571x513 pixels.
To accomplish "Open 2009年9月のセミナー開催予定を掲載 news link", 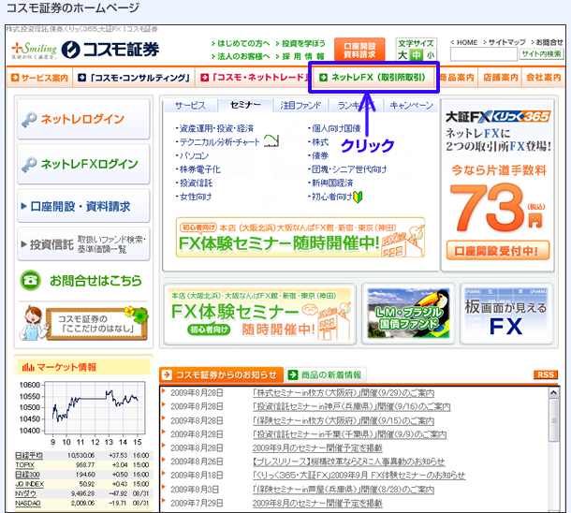I will tap(317, 448).
